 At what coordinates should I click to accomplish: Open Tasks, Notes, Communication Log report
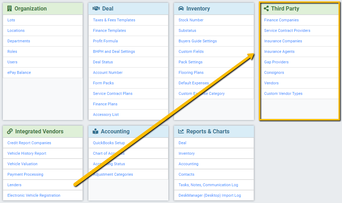pyautogui.click(x=208, y=185)
